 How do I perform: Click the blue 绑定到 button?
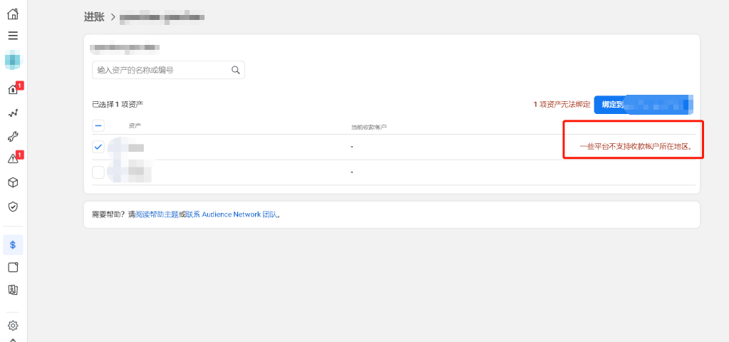[643, 105]
